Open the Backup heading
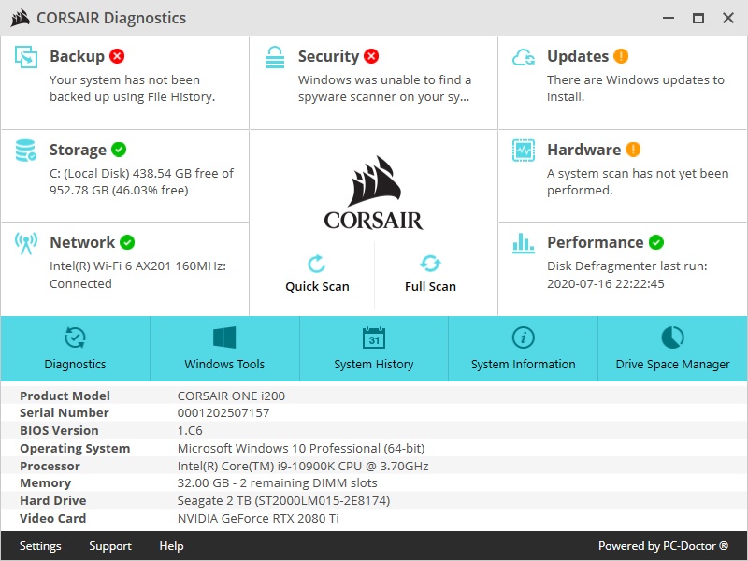The width and height of the screenshot is (748, 561). point(77,56)
